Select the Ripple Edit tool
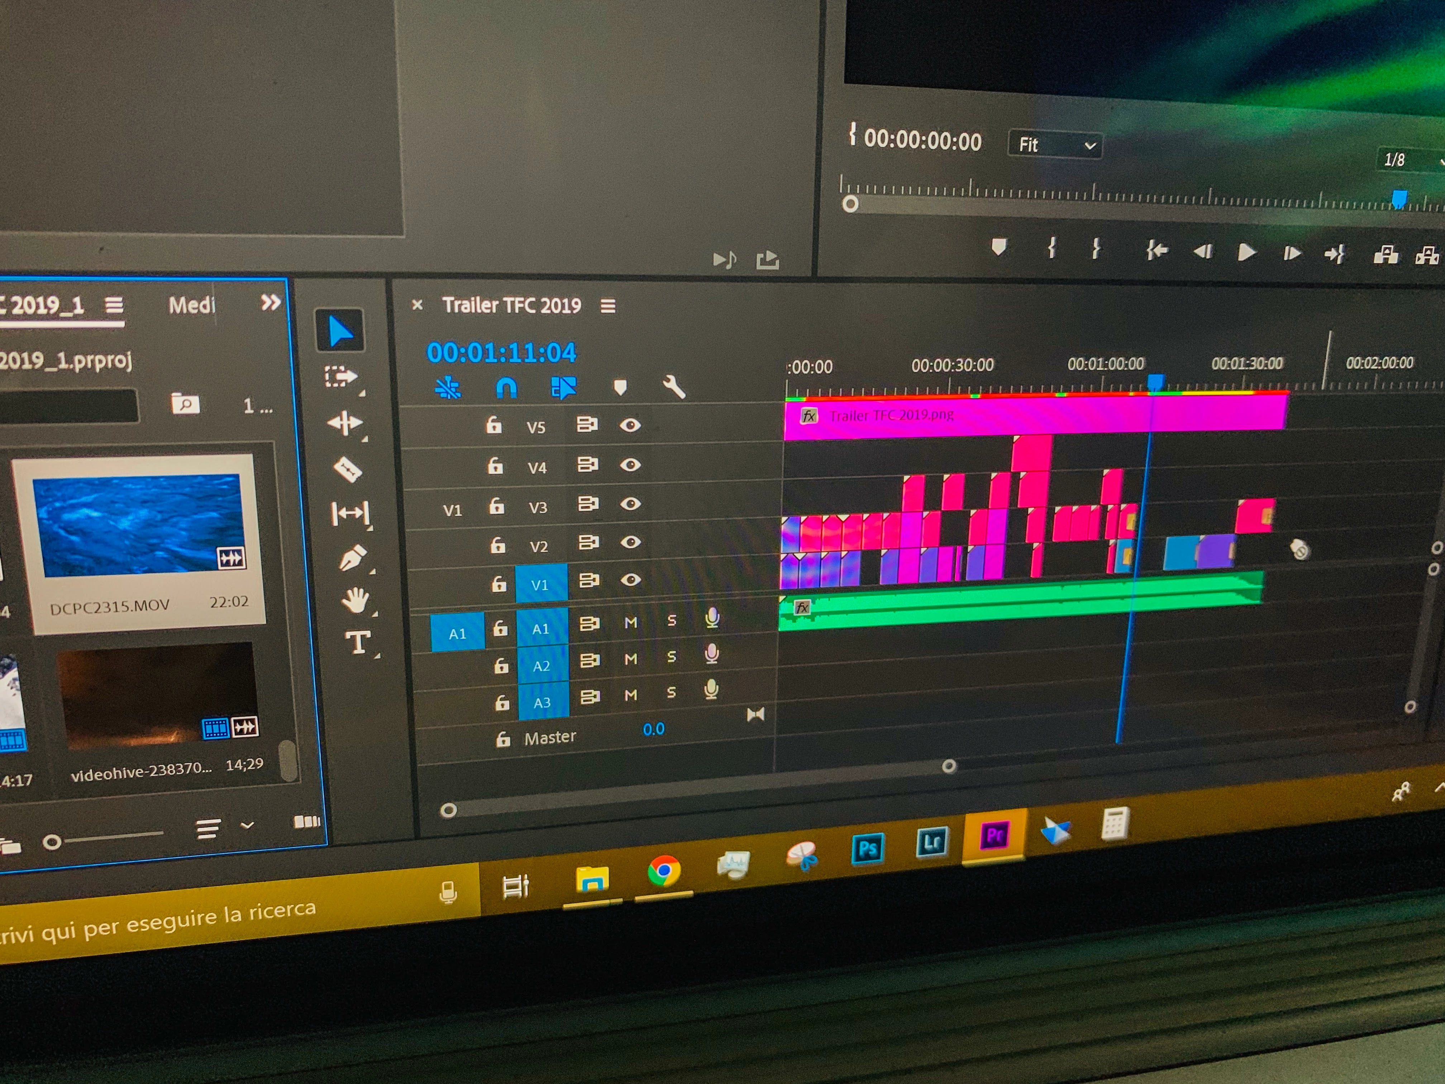Viewport: 1445px width, 1084px height. (345, 423)
